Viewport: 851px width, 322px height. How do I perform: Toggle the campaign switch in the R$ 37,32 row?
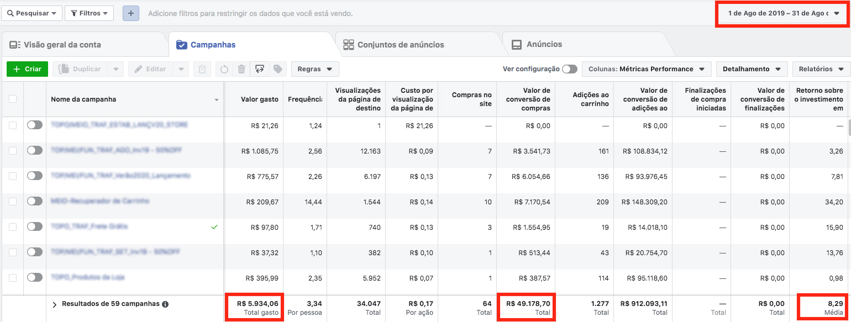point(34,252)
